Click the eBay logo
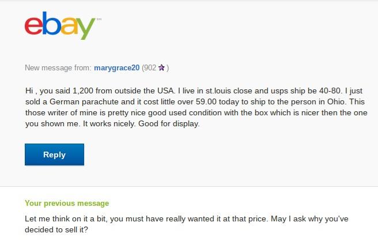Image resolution: width=378 pixels, height=241 pixels. click(61, 25)
